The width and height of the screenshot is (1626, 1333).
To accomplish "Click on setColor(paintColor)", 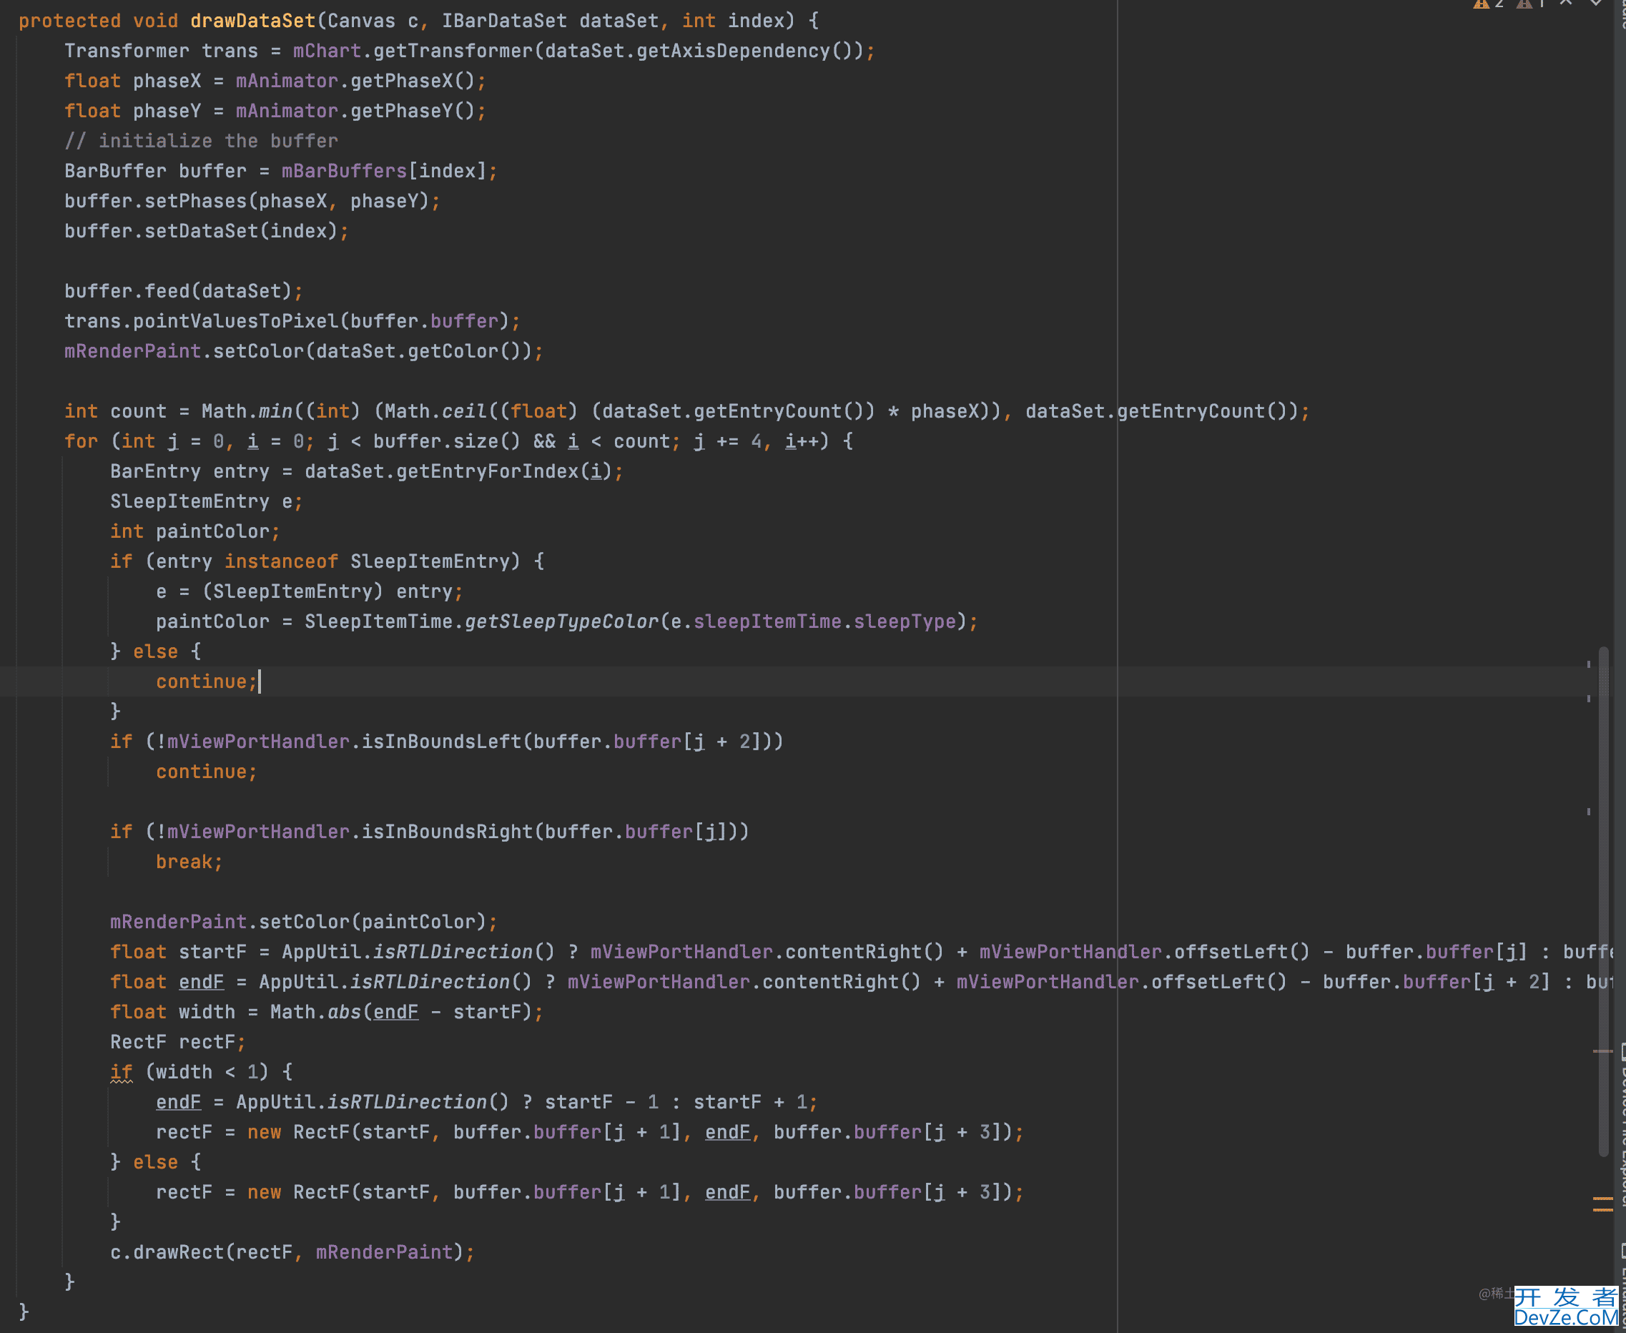I will pyautogui.click(x=373, y=921).
